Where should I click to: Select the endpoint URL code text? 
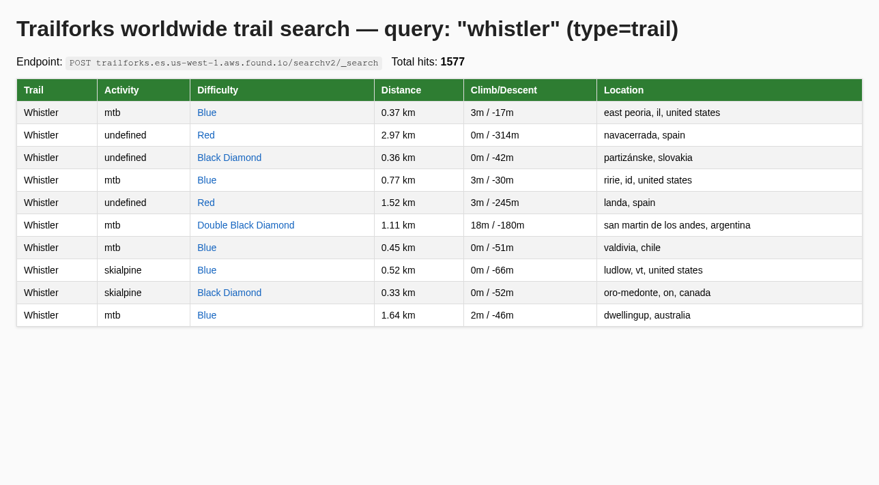click(x=224, y=63)
